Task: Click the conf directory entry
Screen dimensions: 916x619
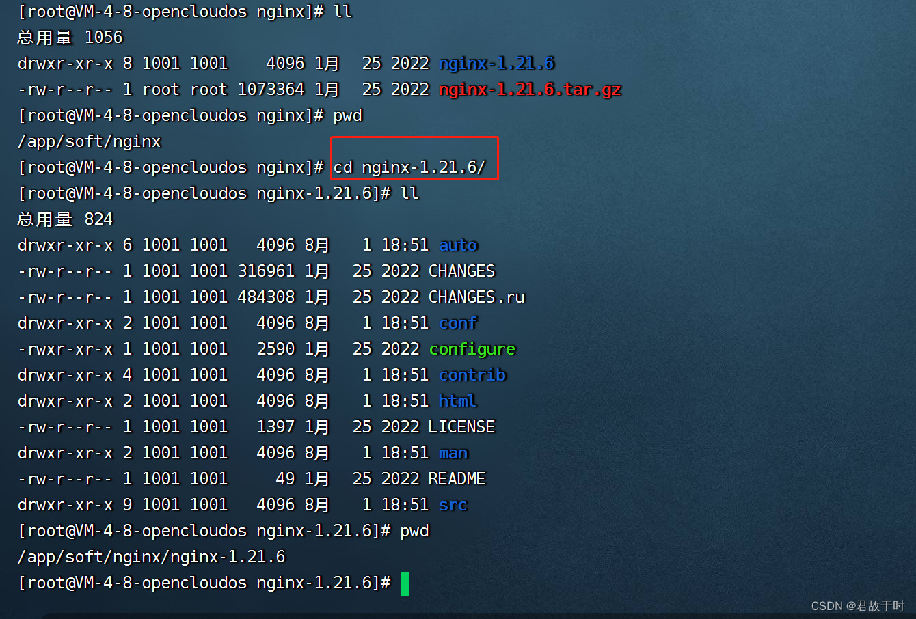Action: coord(458,323)
